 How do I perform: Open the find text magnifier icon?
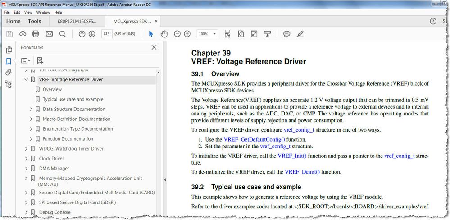point(63,34)
